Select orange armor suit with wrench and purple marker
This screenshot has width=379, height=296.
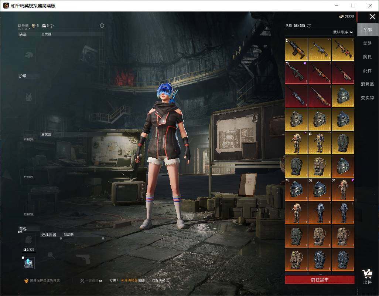click(343, 190)
